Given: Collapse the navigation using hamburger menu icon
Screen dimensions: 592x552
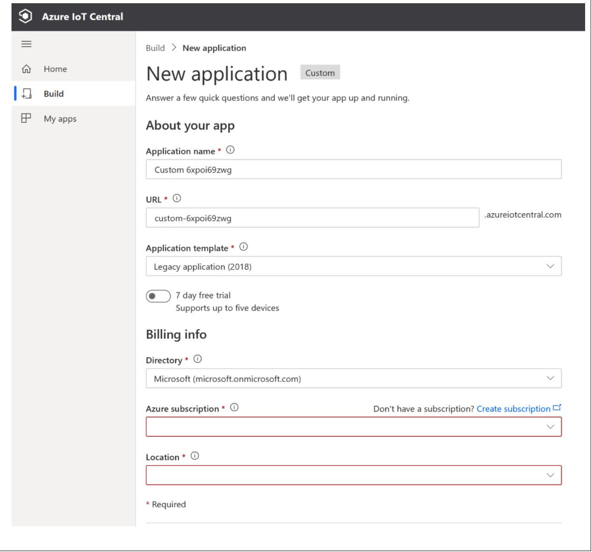Looking at the screenshot, I should click(x=27, y=44).
